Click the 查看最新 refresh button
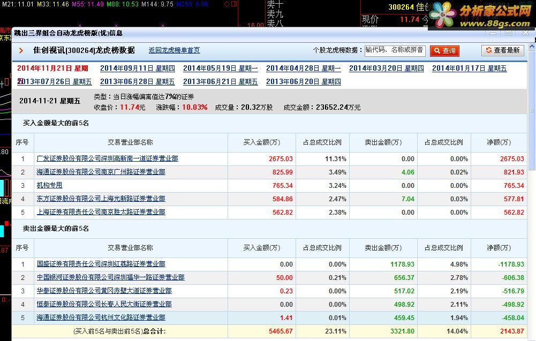Viewport: 536px width, 341px height. pos(502,50)
